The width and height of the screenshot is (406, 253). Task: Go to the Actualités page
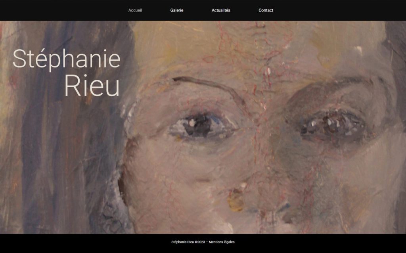(221, 10)
